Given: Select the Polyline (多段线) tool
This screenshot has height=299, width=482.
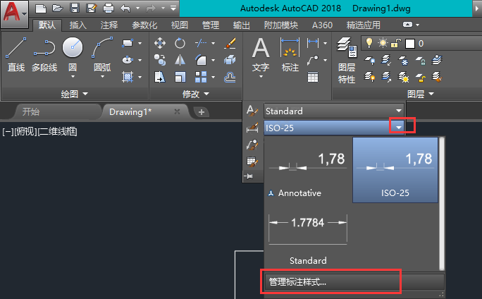Looking at the screenshot, I should [44, 54].
